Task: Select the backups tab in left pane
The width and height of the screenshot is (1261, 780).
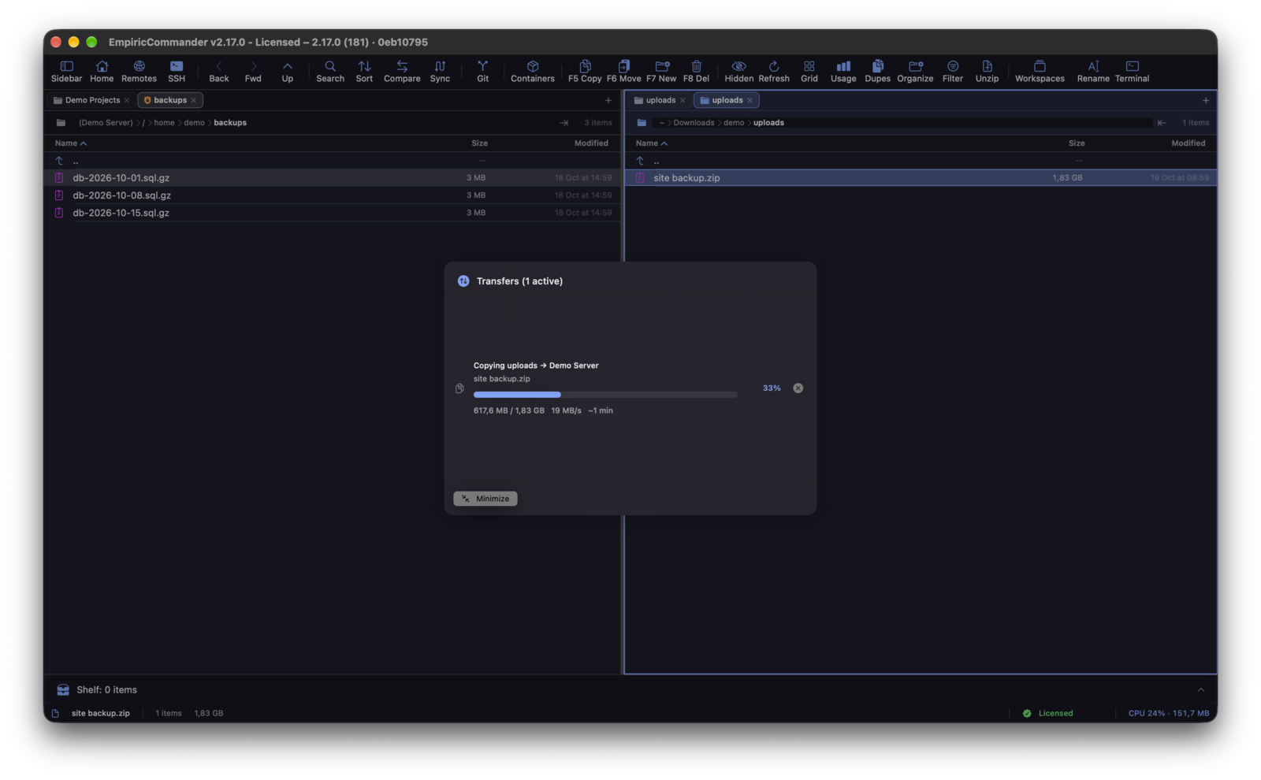Action: point(169,100)
